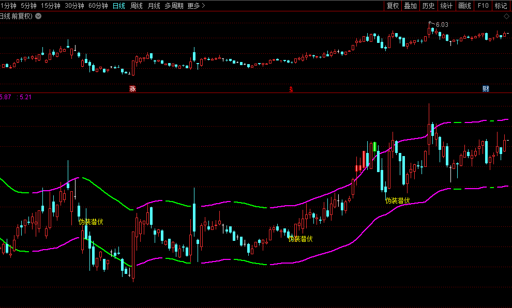Expand the 日线 前复权 dropdown arrow

coord(39,16)
